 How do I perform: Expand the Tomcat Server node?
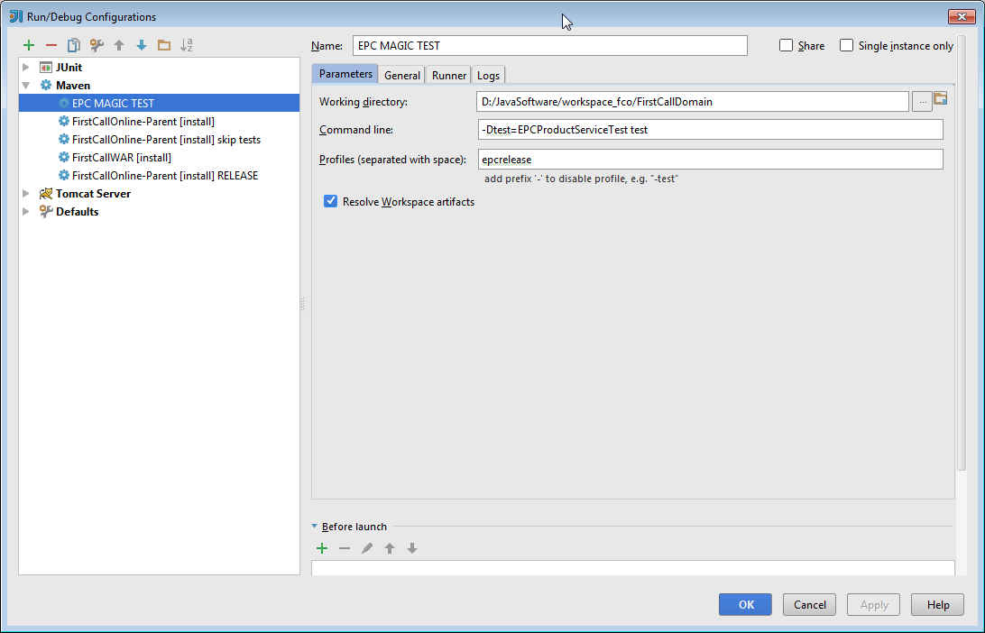coord(25,193)
